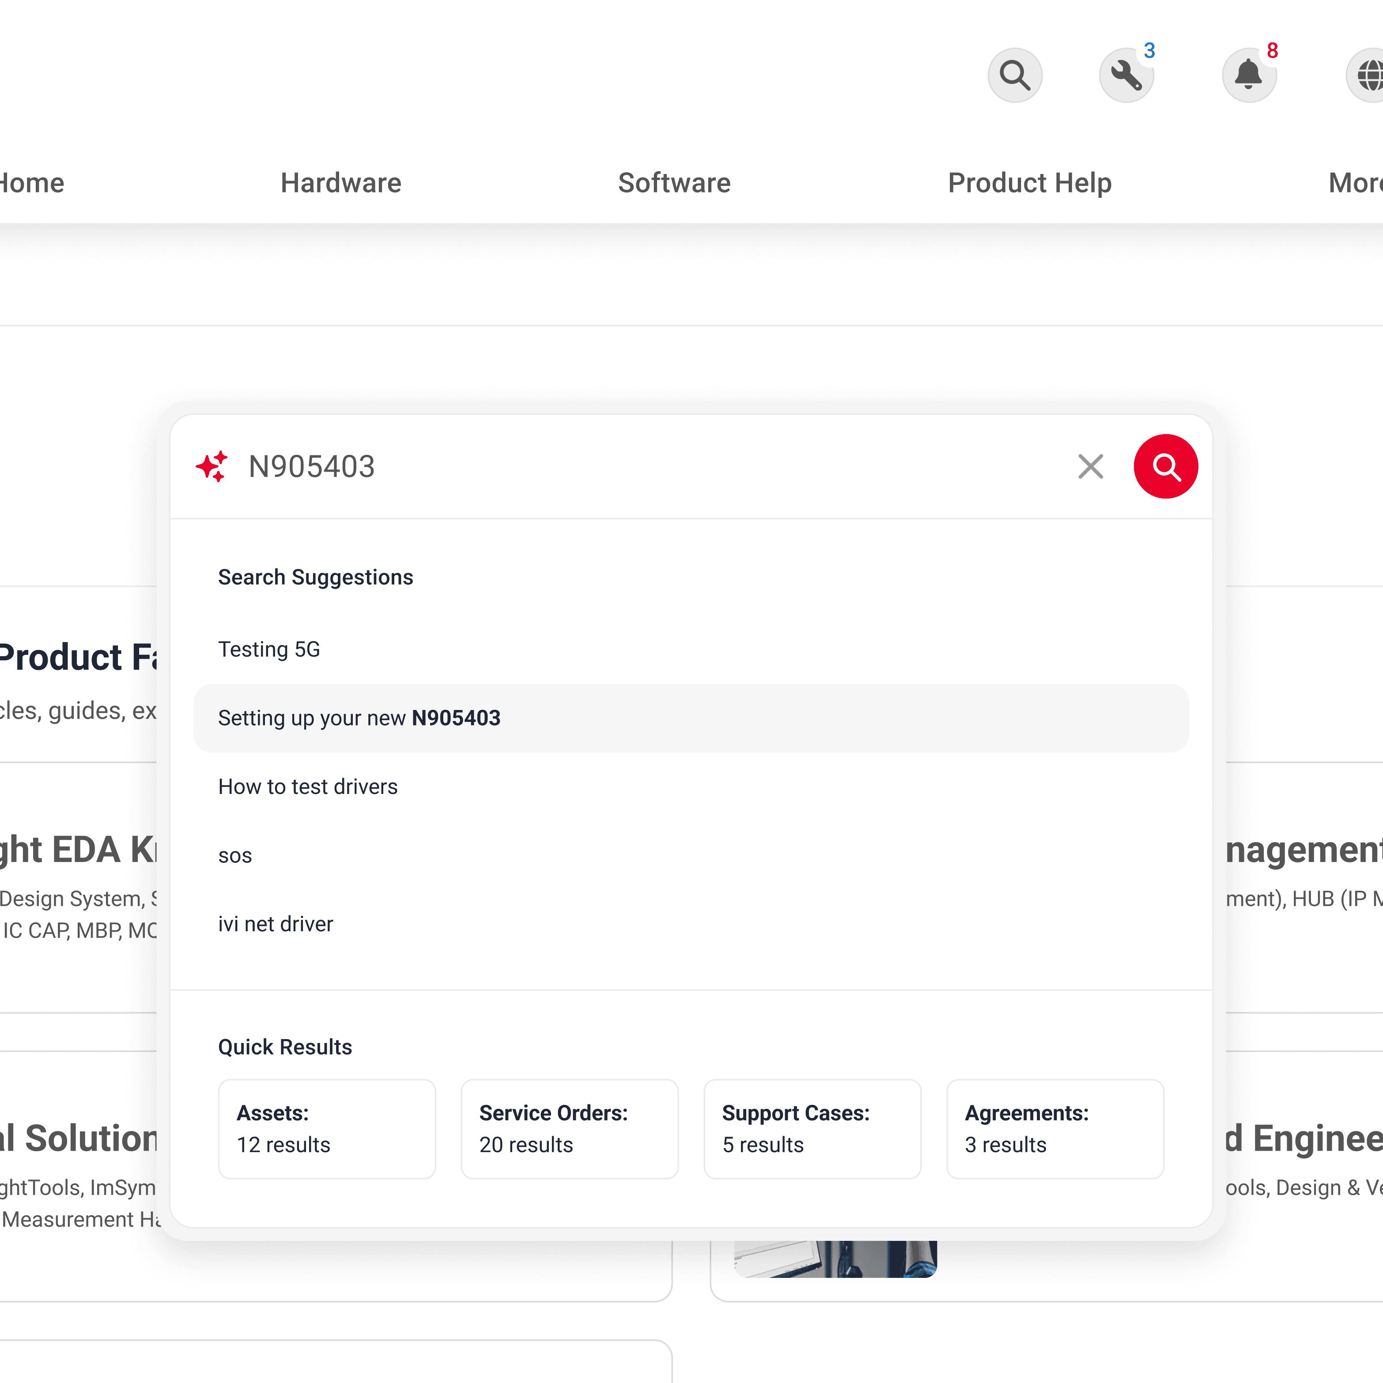Open the Software menu item
Screen dimensions: 1383x1383
point(673,183)
